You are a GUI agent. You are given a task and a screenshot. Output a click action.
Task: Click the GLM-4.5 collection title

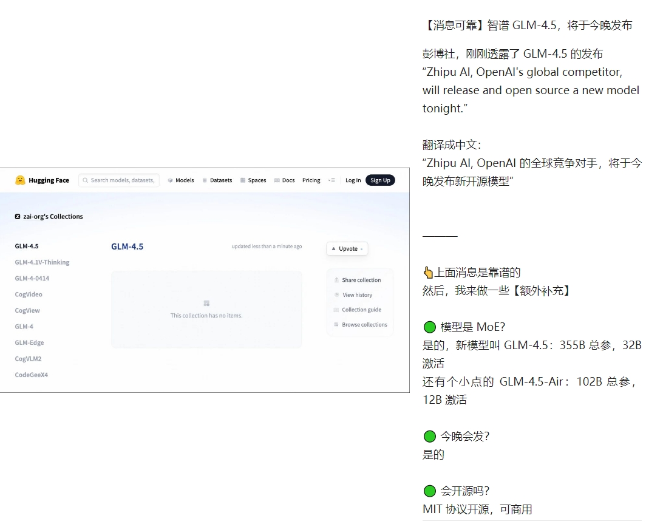pyautogui.click(x=127, y=247)
